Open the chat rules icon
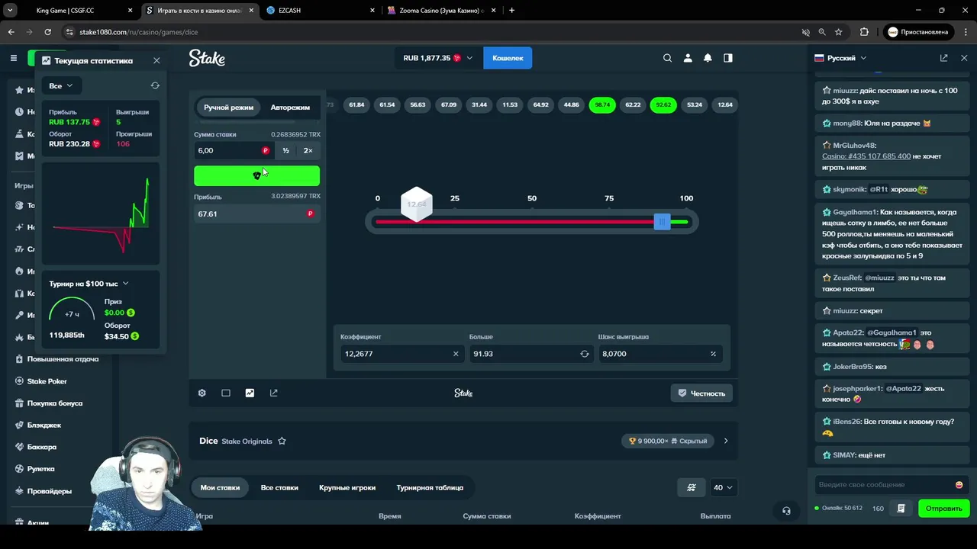The width and height of the screenshot is (977, 549). pos(901,508)
